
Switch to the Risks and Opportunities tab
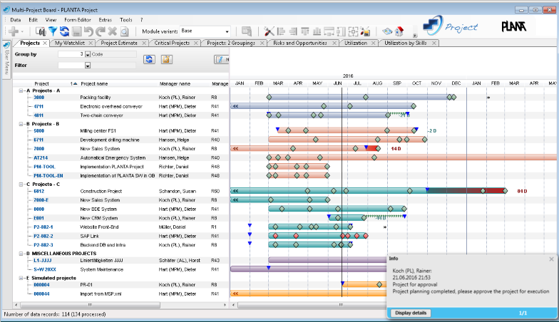pos(299,43)
